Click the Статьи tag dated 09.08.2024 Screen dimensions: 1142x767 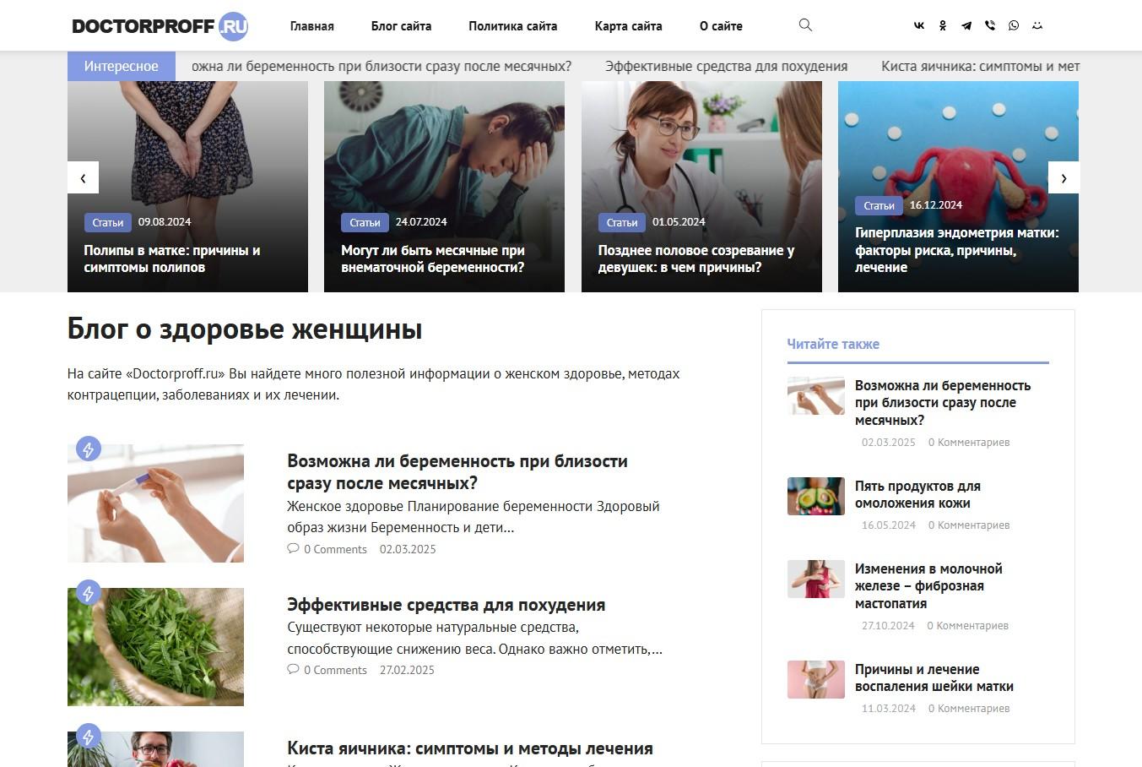click(108, 222)
